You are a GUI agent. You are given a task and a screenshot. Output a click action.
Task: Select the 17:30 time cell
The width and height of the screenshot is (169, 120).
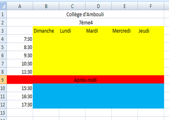tap(20, 104)
